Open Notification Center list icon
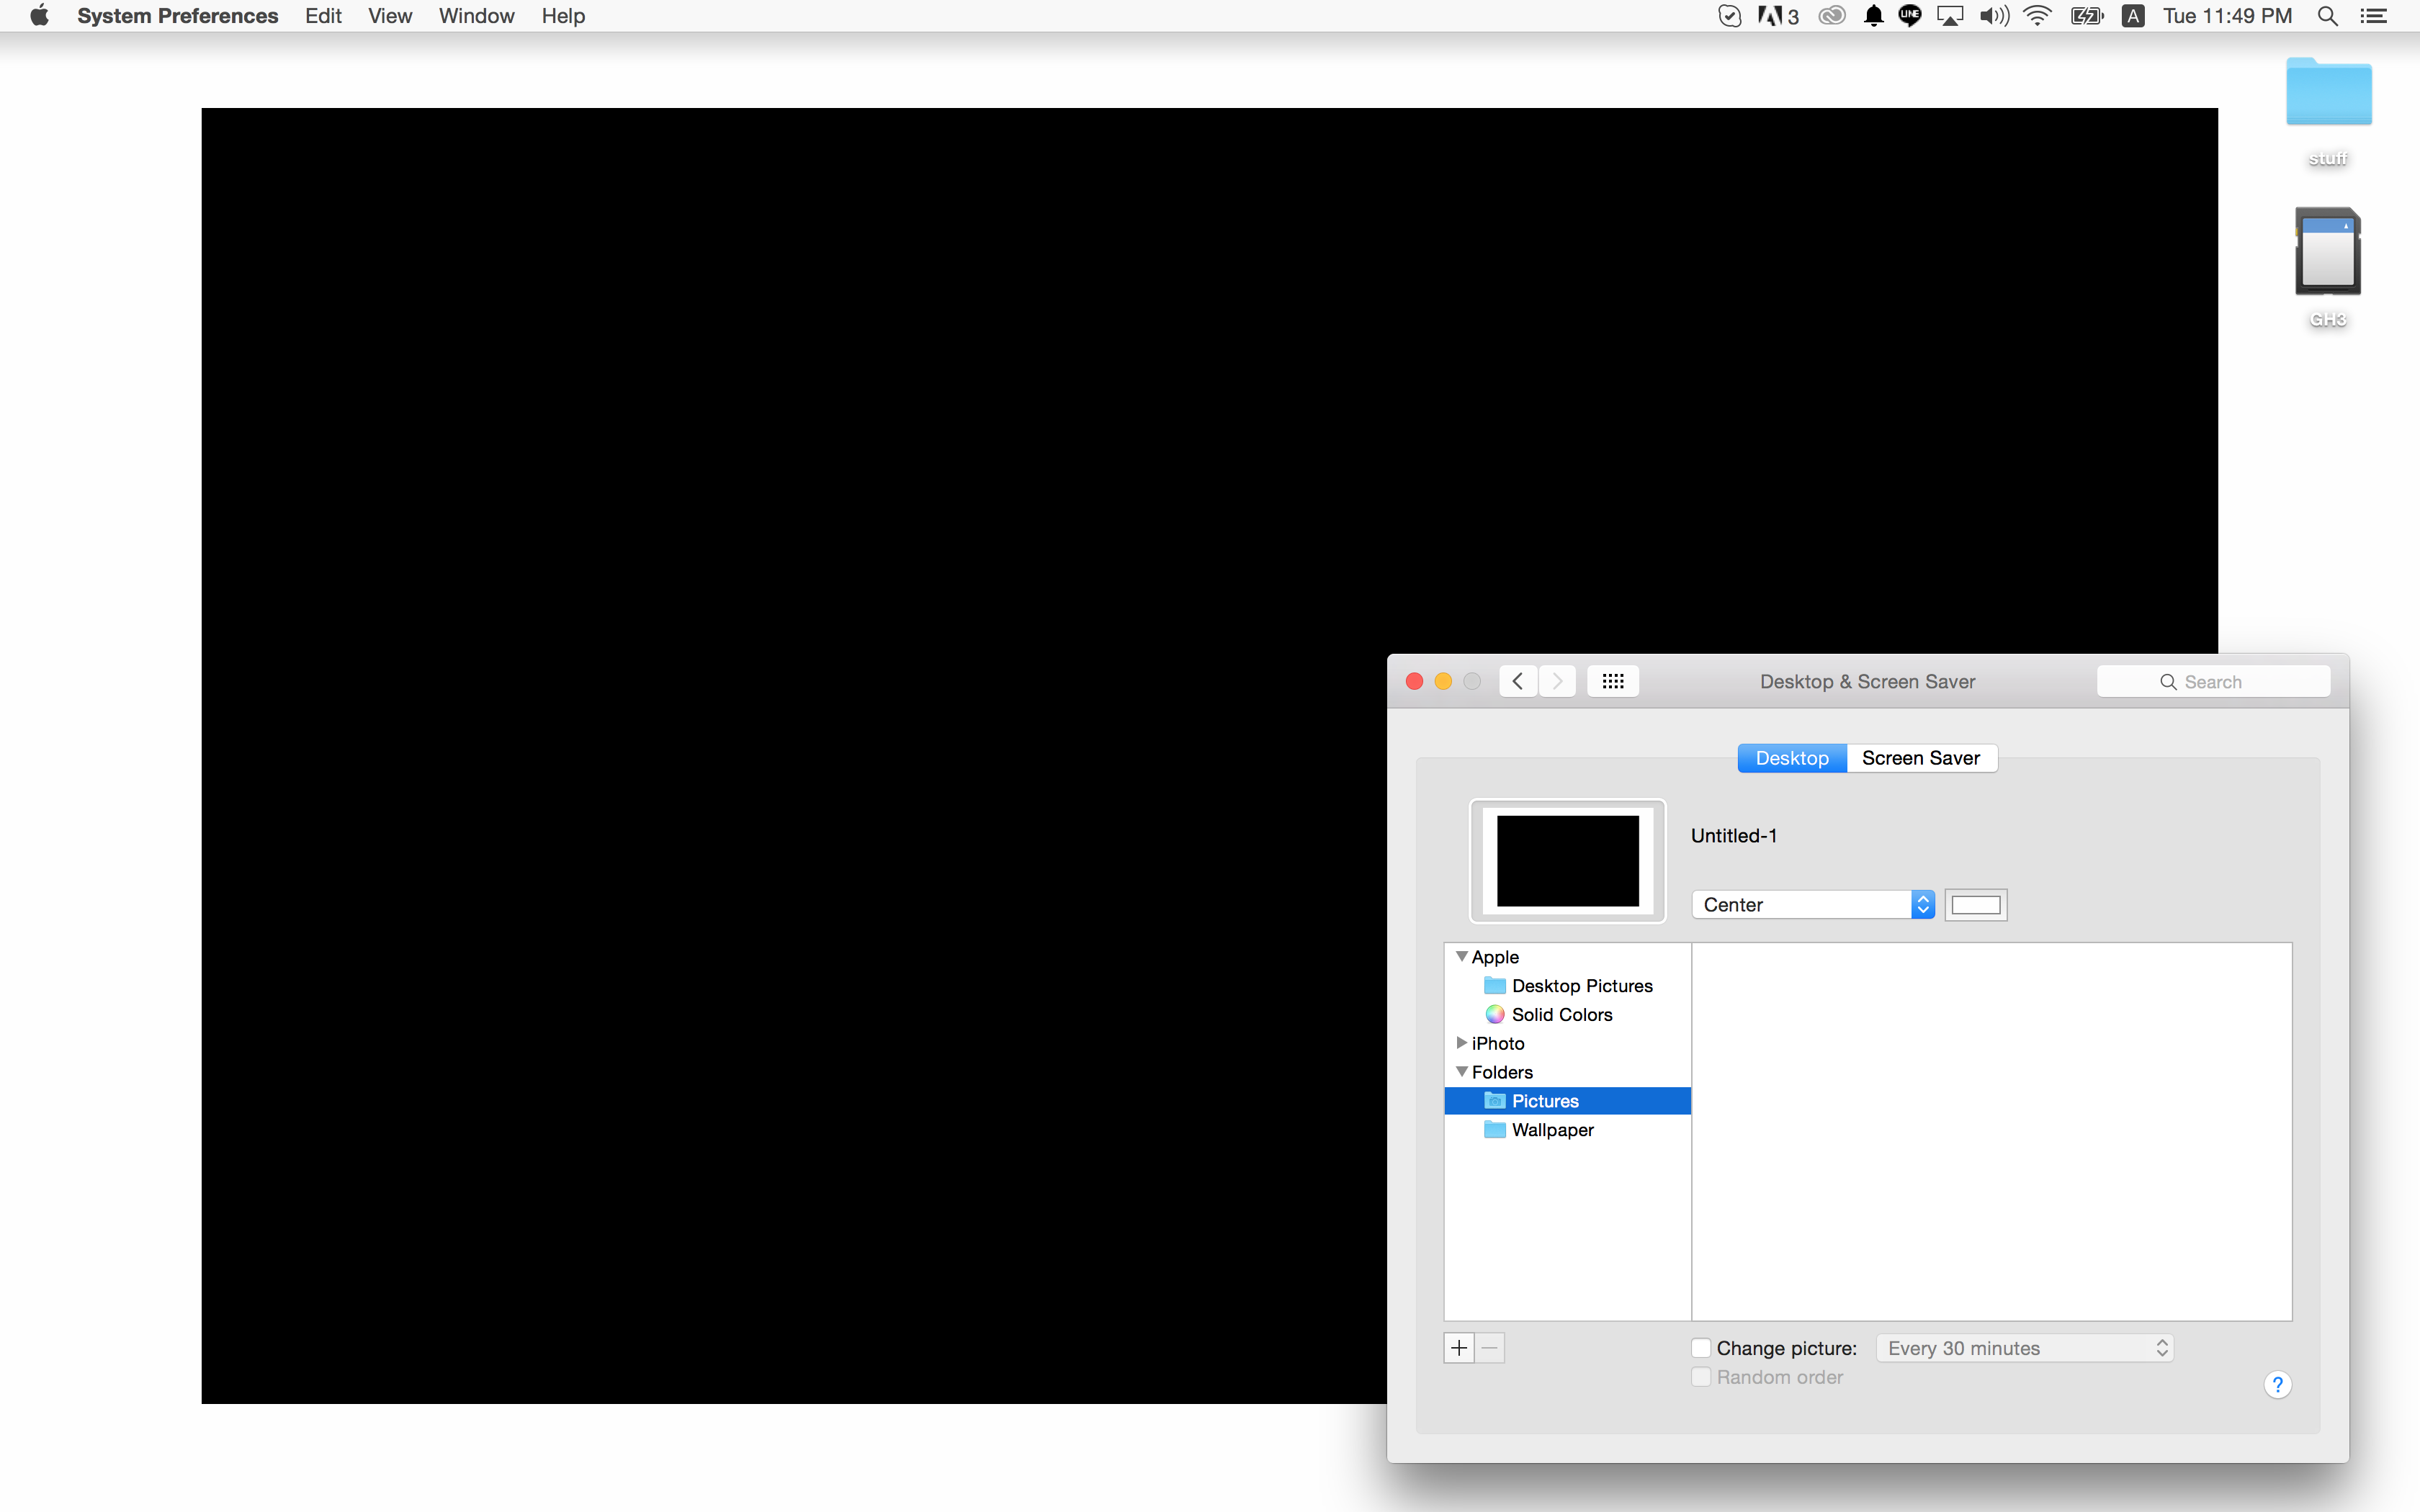The width and height of the screenshot is (2420, 1512). click(2374, 16)
